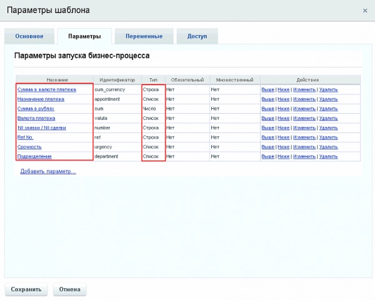Click the № заявки / № сделки link

(x=43, y=127)
